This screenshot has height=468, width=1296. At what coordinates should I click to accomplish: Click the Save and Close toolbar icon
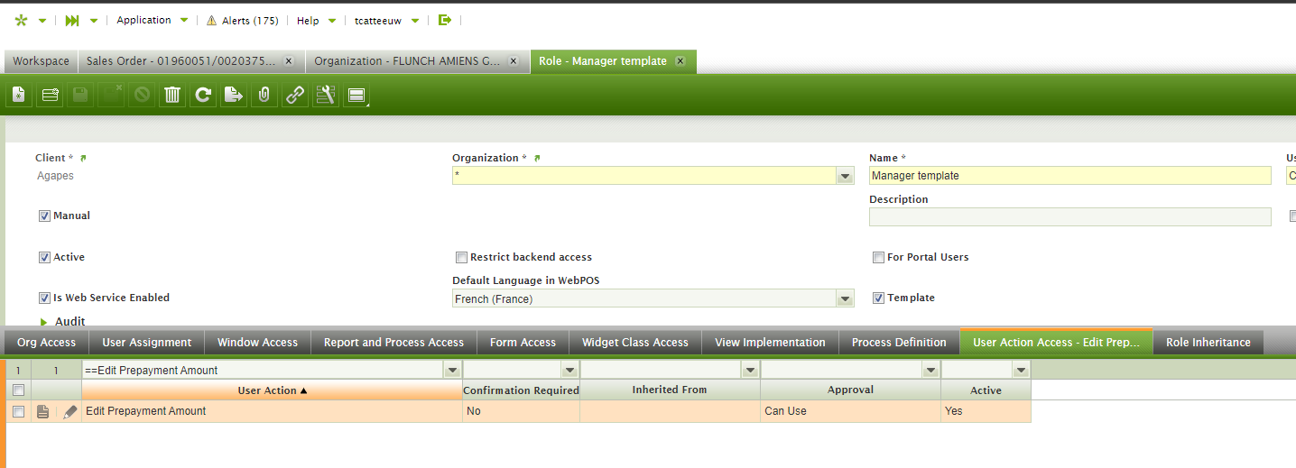pyautogui.click(x=111, y=95)
